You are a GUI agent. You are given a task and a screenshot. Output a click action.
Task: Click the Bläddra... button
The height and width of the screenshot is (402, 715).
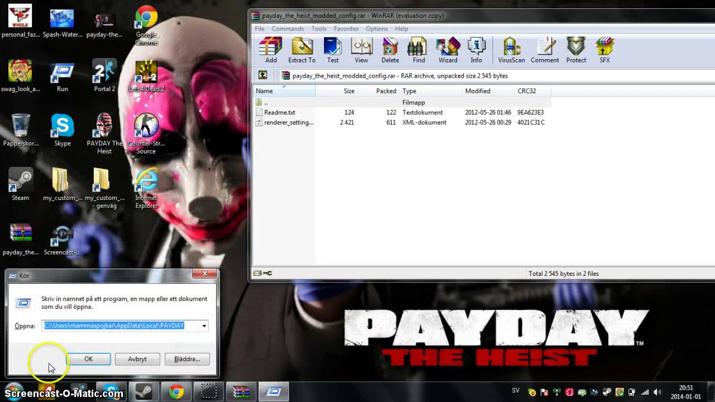click(187, 359)
